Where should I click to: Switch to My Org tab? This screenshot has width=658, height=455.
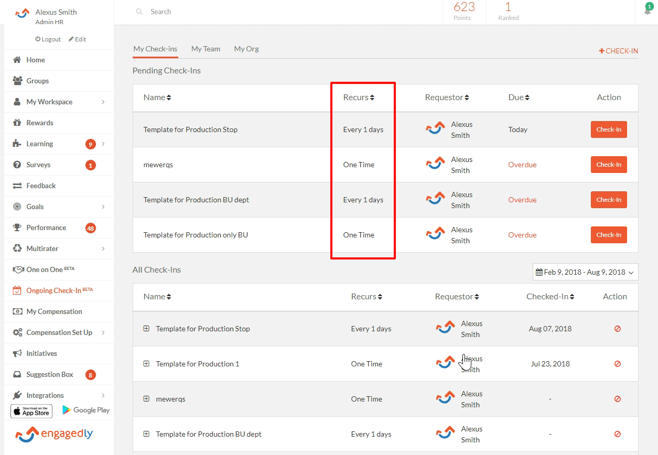(x=246, y=49)
